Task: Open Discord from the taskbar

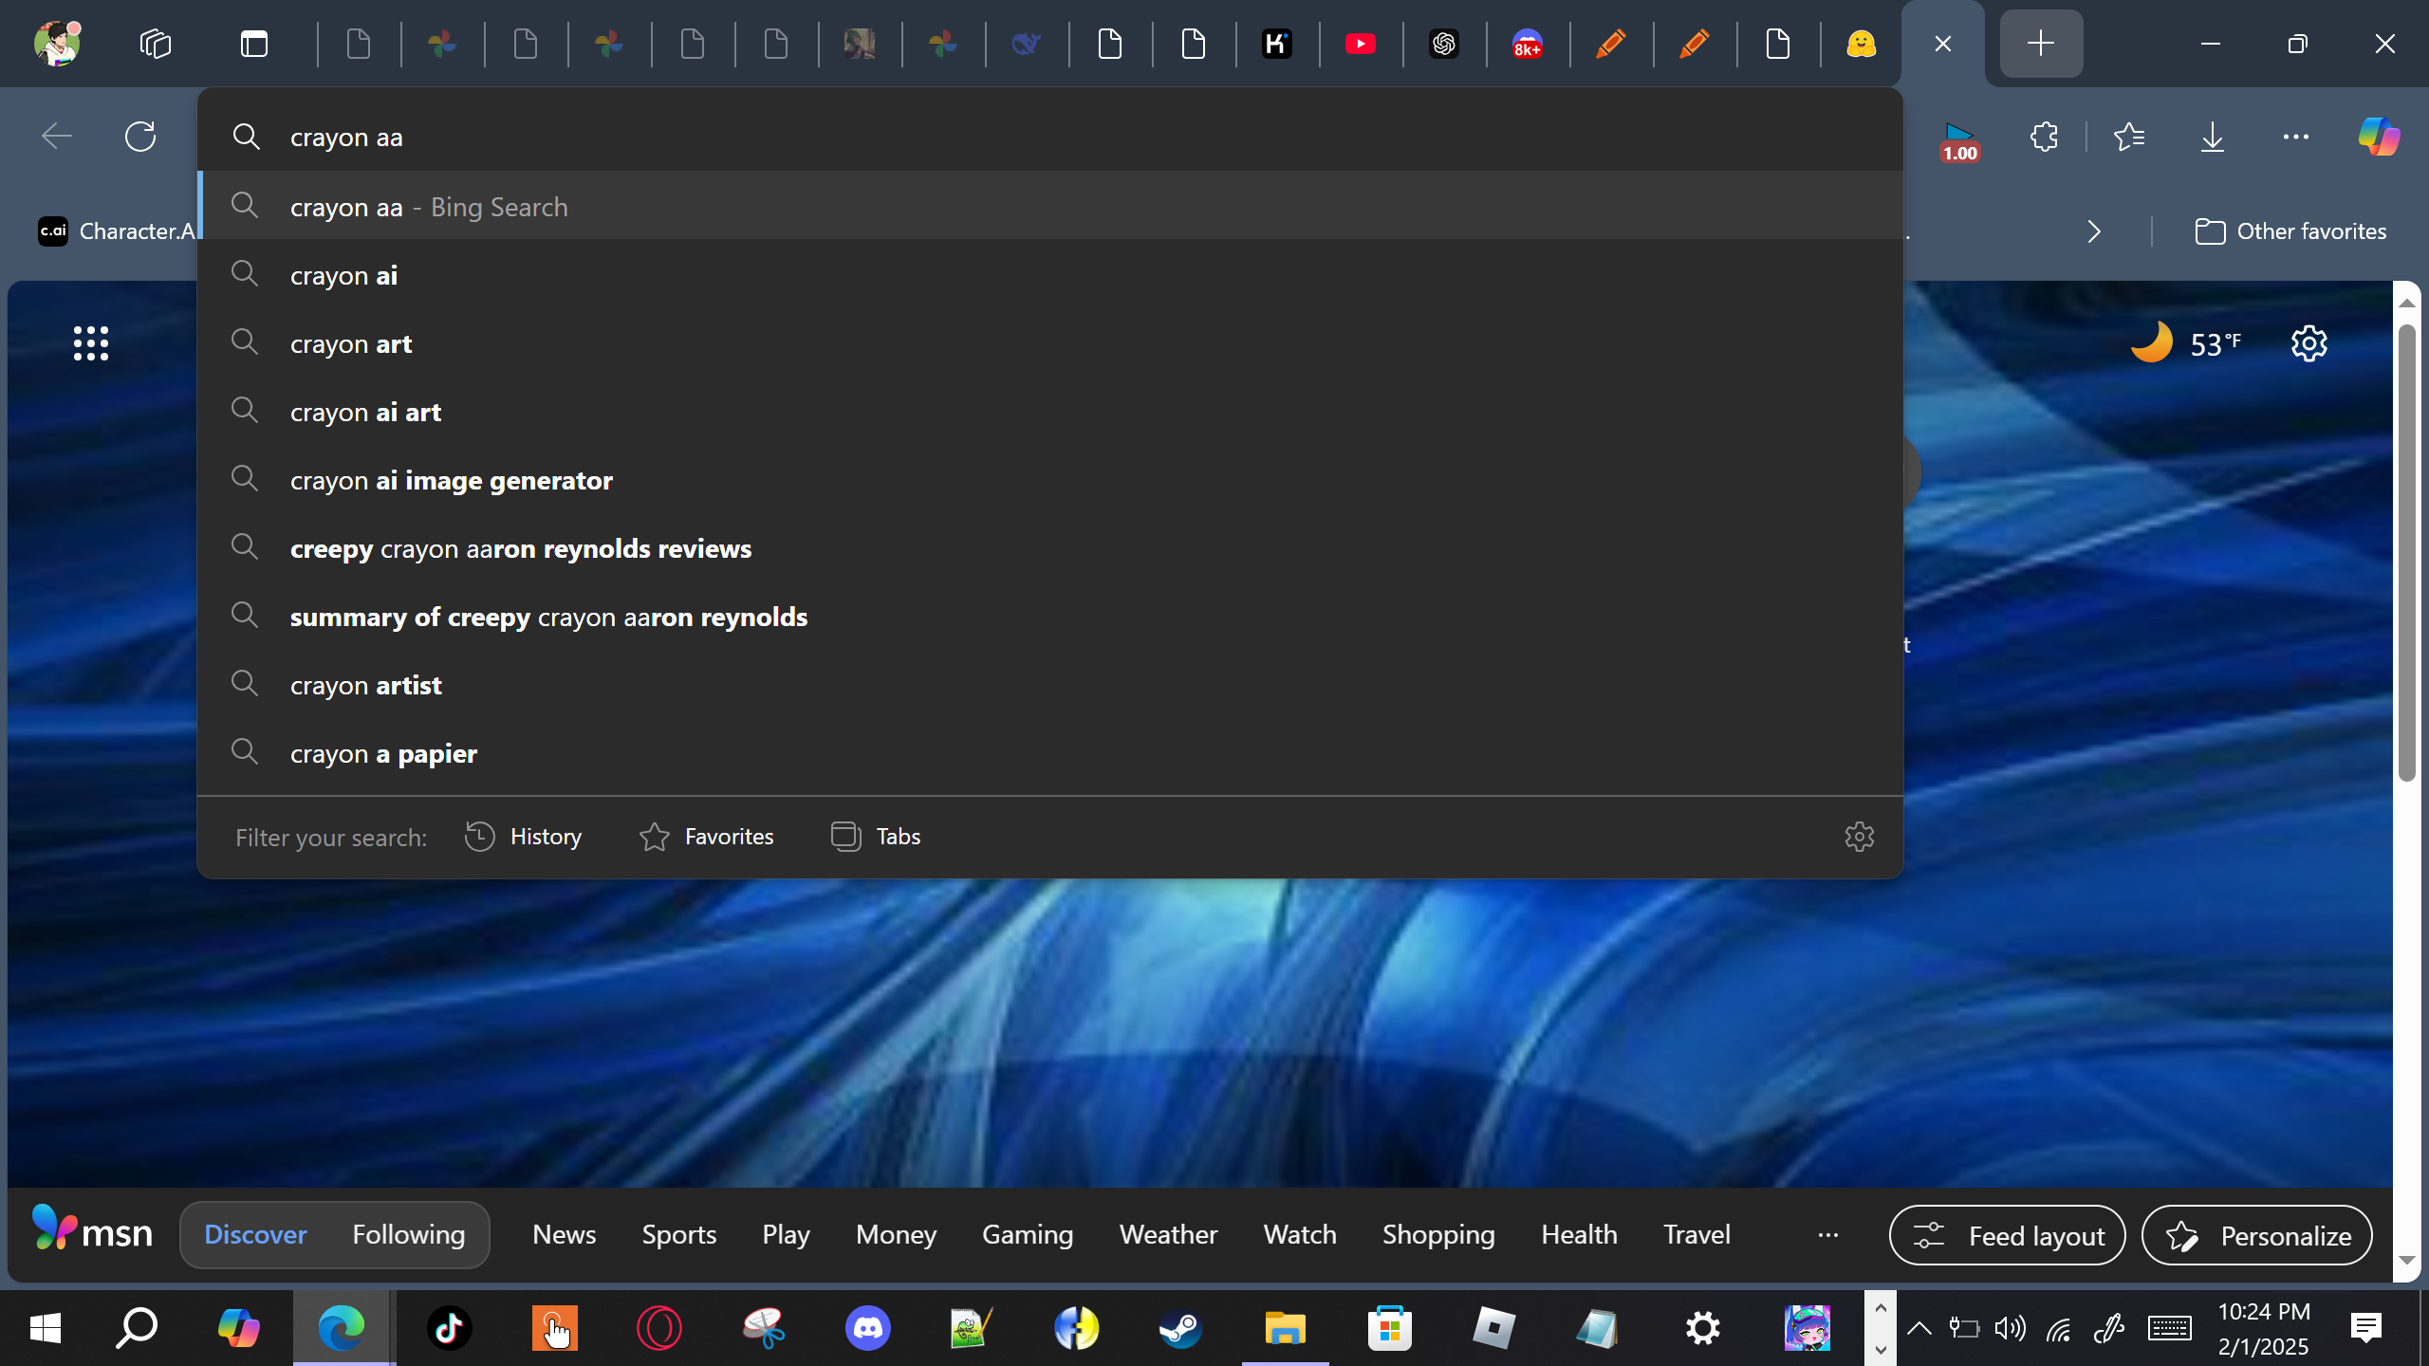Action: (867, 1328)
